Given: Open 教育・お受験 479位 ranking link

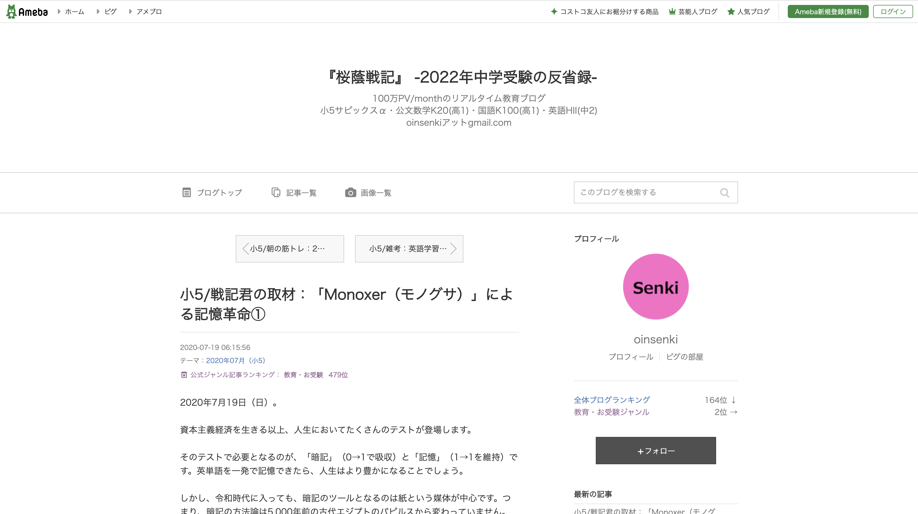Looking at the screenshot, I should [316, 375].
